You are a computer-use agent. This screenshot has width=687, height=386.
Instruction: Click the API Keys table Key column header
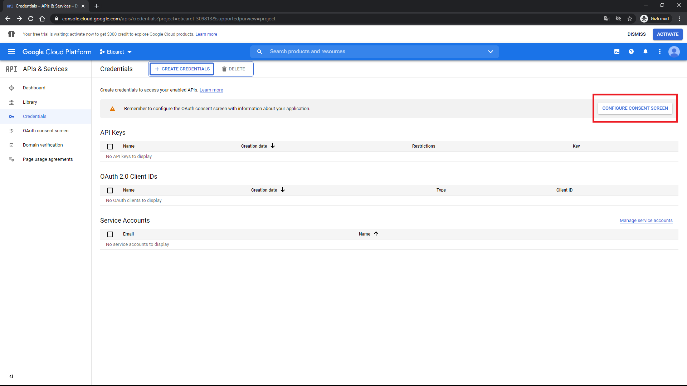pyautogui.click(x=576, y=146)
